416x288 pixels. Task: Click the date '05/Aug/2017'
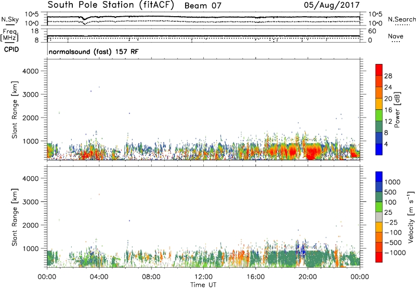click(x=332, y=5)
